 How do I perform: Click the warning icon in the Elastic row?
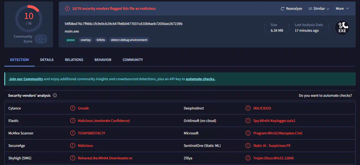point(73,121)
